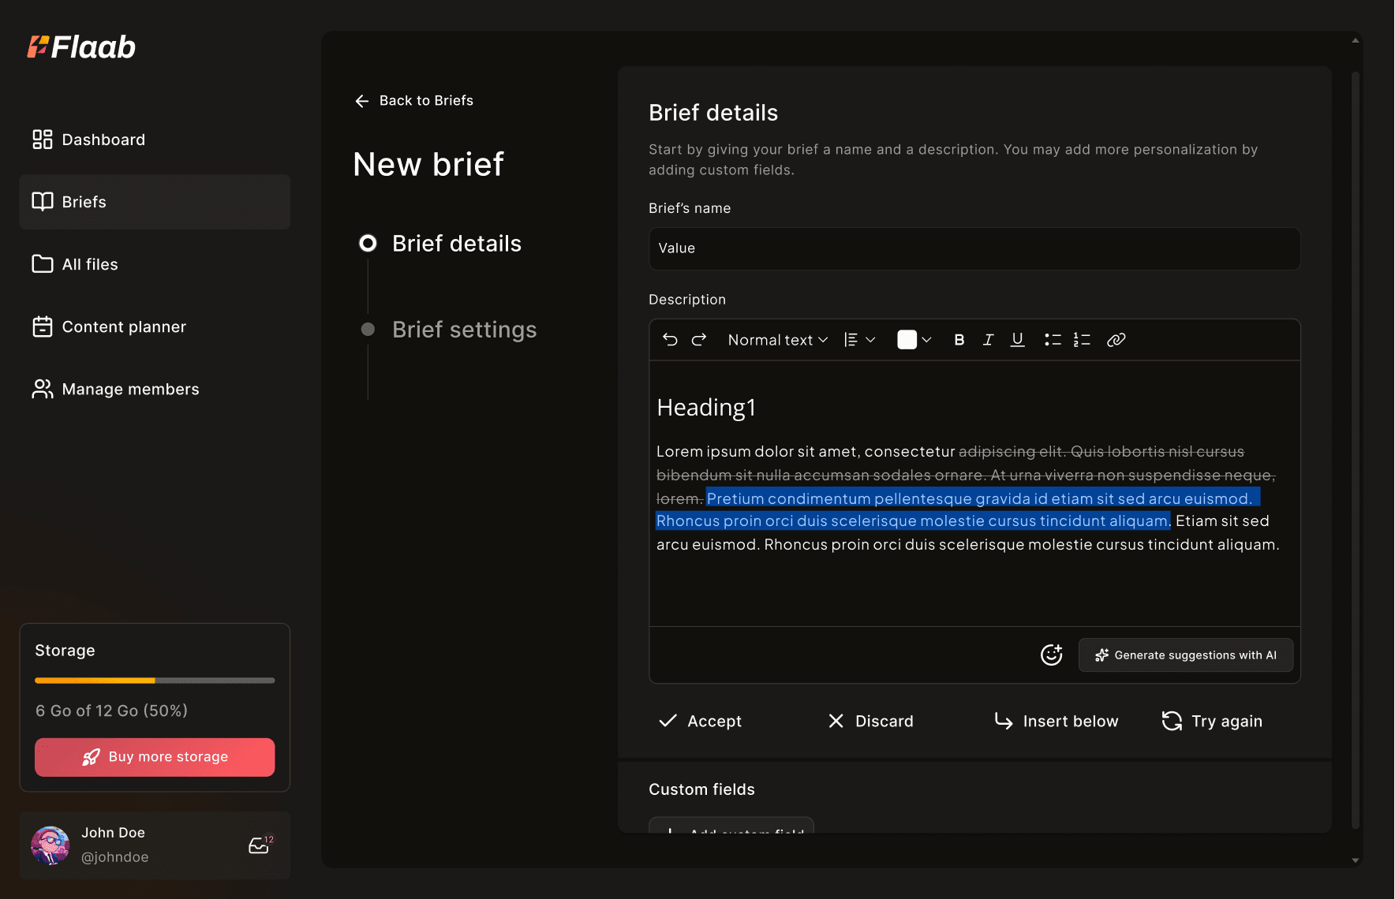1395x899 pixels.
Task: Open the inbox notifications icon
Action: [x=260, y=845]
